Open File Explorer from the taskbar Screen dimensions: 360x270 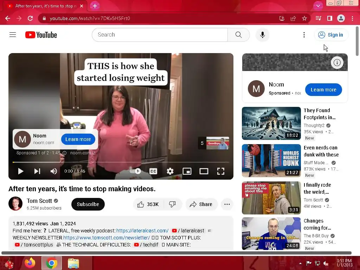tap(73, 263)
